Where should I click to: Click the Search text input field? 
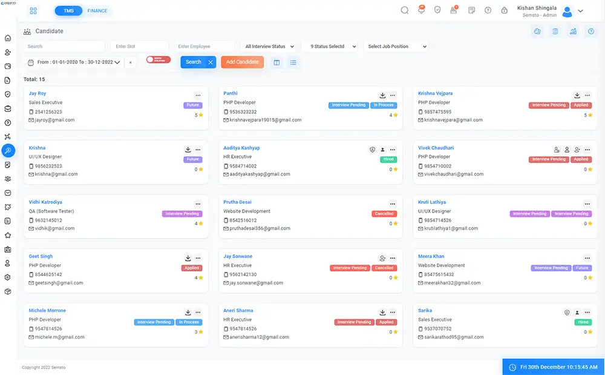click(x=64, y=46)
